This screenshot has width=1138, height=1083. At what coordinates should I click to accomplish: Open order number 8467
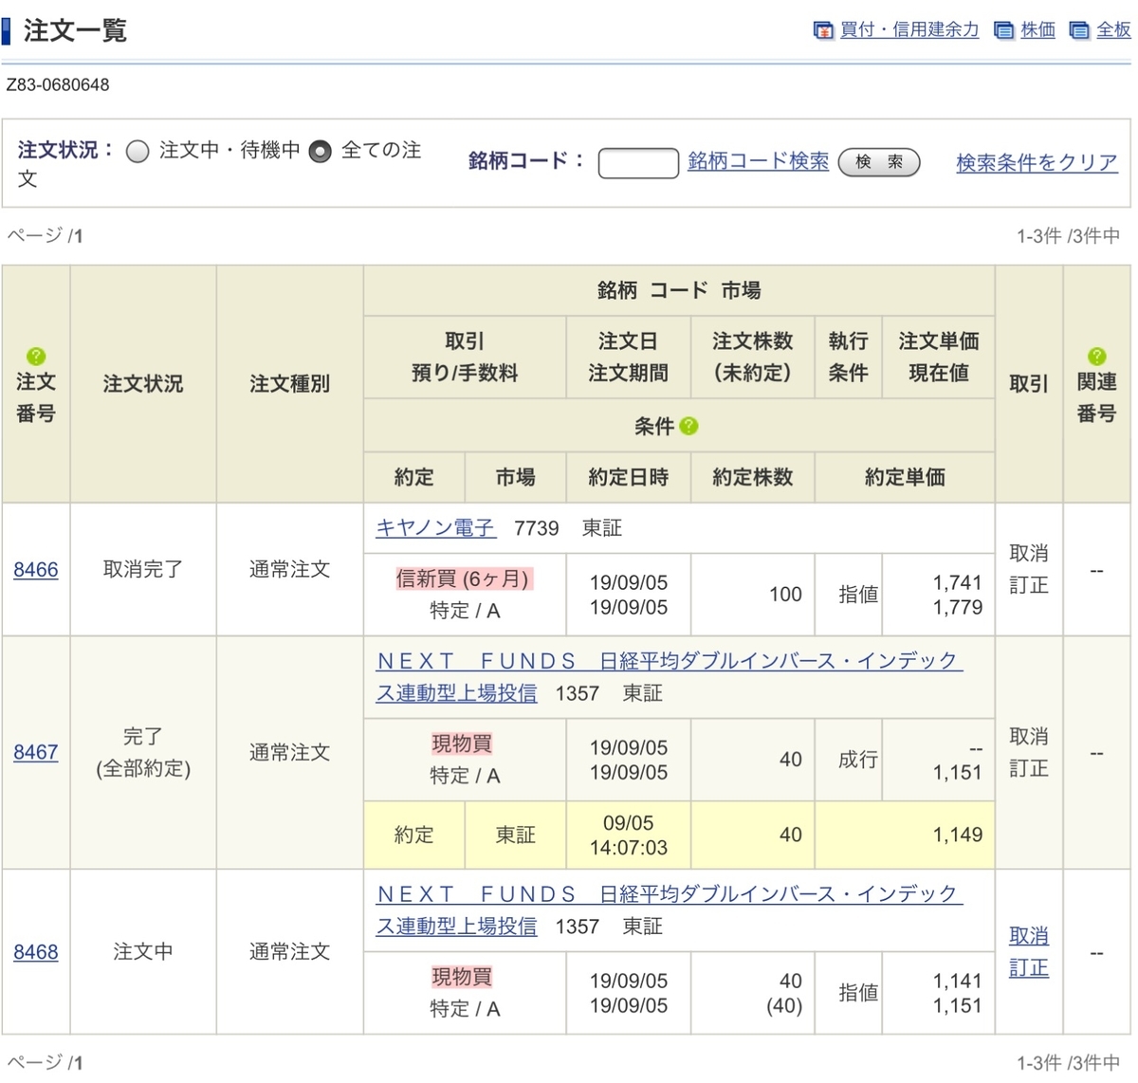36,752
